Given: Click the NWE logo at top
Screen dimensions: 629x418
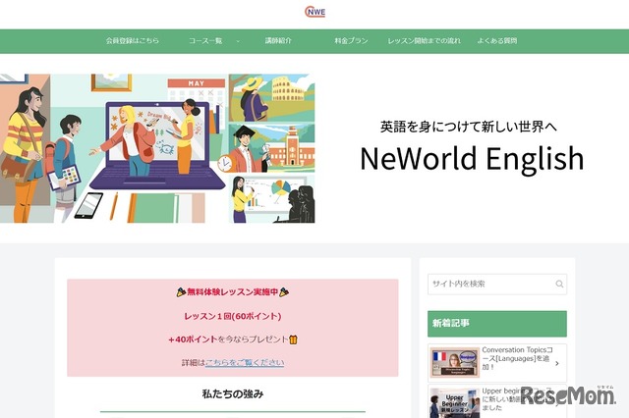Looking at the screenshot, I should 314,12.
